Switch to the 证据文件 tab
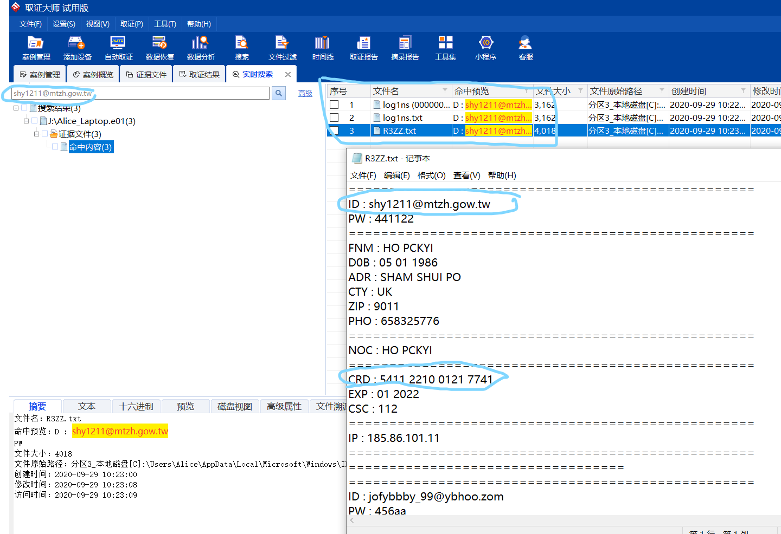The width and height of the screenshot is (781, 534). point(146,75)
